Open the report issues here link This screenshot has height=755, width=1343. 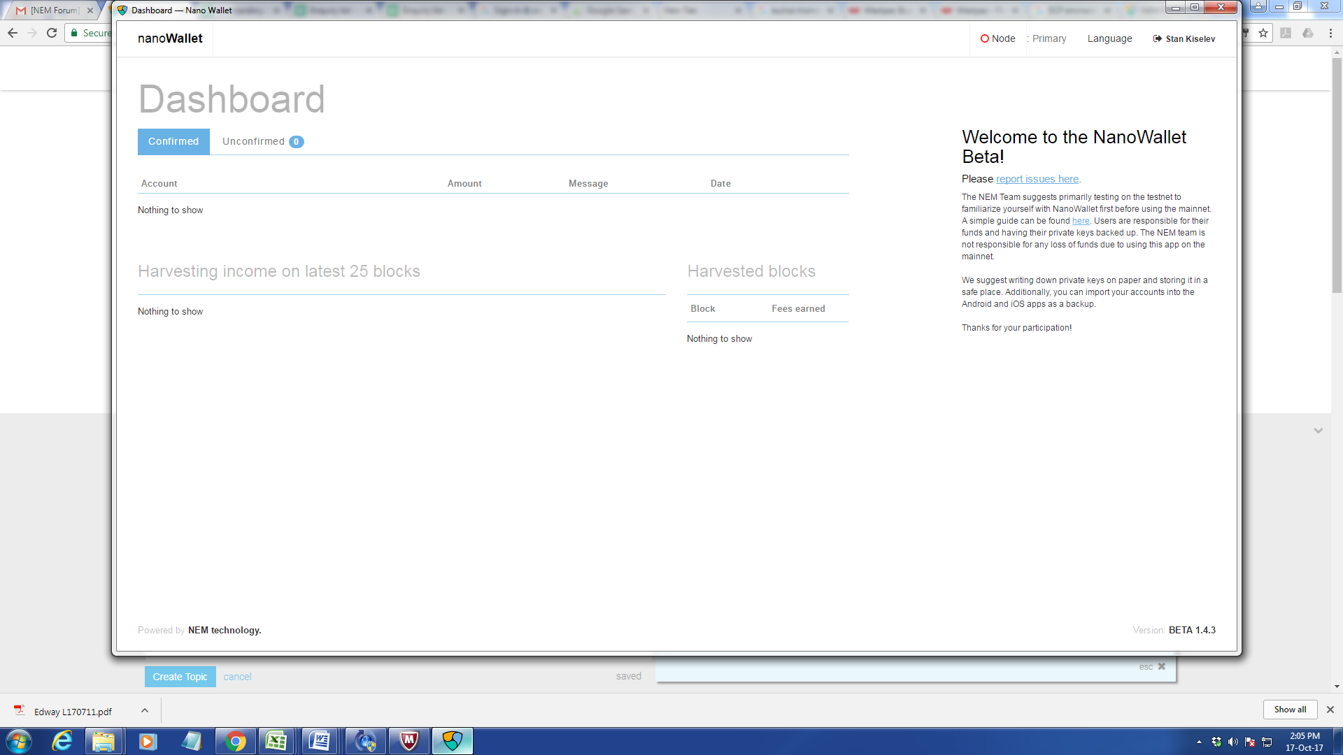pos(1037,179)
